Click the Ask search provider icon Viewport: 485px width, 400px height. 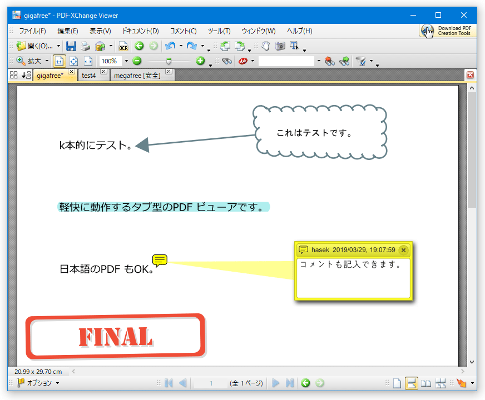[243, 61]
